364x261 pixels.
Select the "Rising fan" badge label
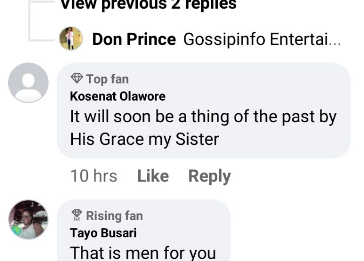click(114, 216)
